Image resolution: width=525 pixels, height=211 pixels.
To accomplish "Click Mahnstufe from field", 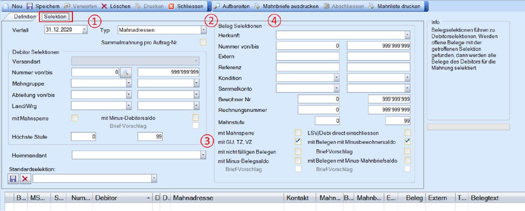I will [327, 121].
